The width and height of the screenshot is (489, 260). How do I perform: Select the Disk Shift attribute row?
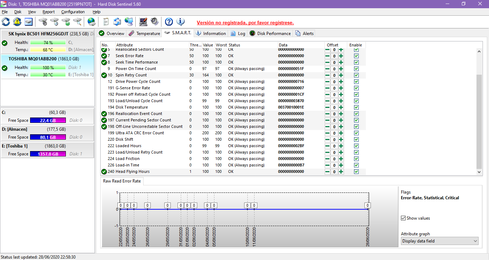click(x=233, y=139)
